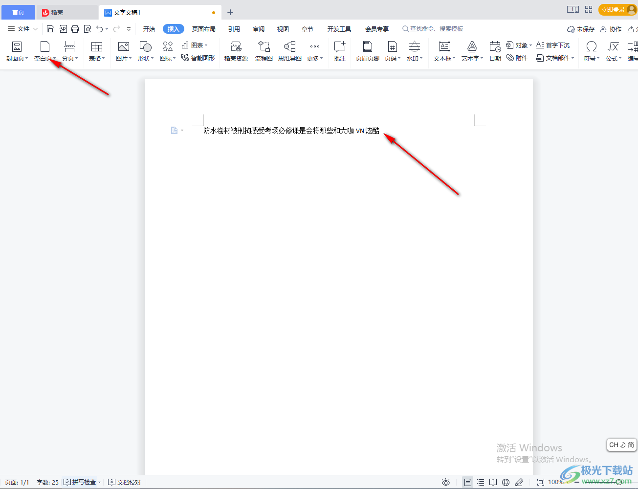
Task: Insert an attachment (附件)
Action: (517, 58)
